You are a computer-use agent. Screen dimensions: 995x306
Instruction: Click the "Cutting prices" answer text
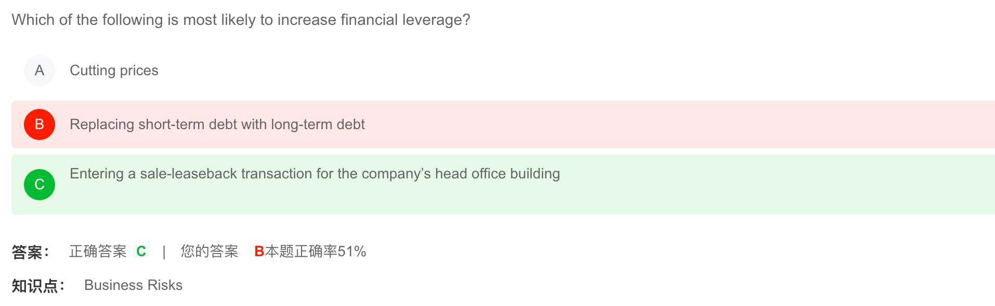click(x=114, y=71)
